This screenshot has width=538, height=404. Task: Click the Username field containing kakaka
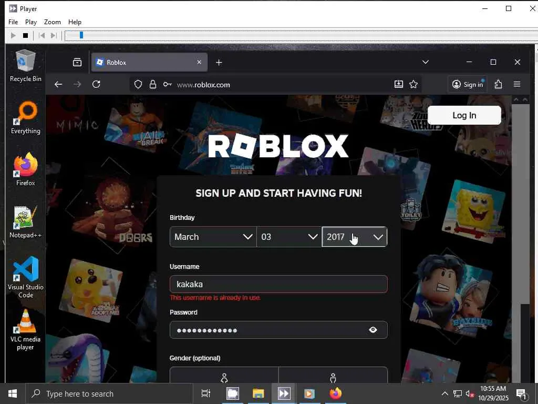point(278,284)
